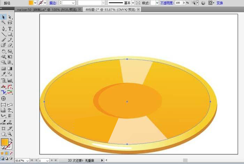
Task: Select the Pencil tool
Action: [x=10, y=40]
